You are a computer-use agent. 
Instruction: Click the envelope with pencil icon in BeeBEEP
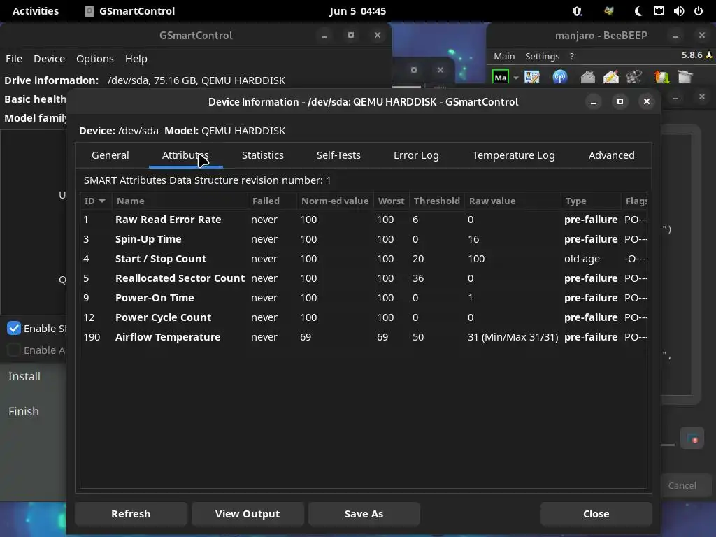tap(611, 77)
